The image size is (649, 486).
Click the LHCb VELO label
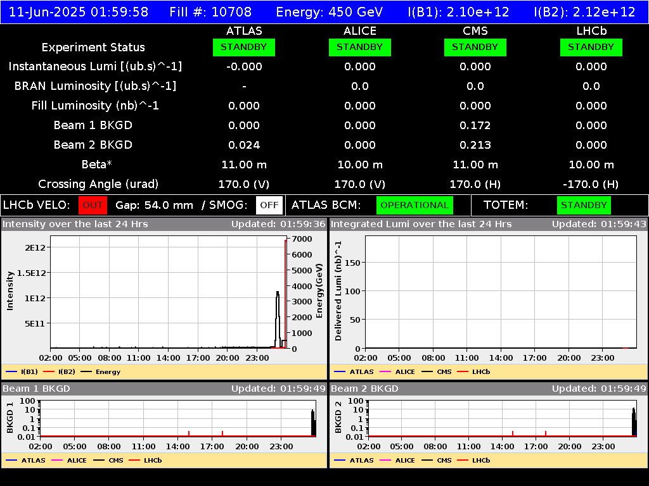tap(37, 205)
